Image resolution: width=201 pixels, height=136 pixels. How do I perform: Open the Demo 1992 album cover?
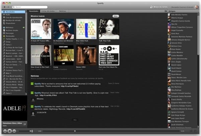coord(86,55)
